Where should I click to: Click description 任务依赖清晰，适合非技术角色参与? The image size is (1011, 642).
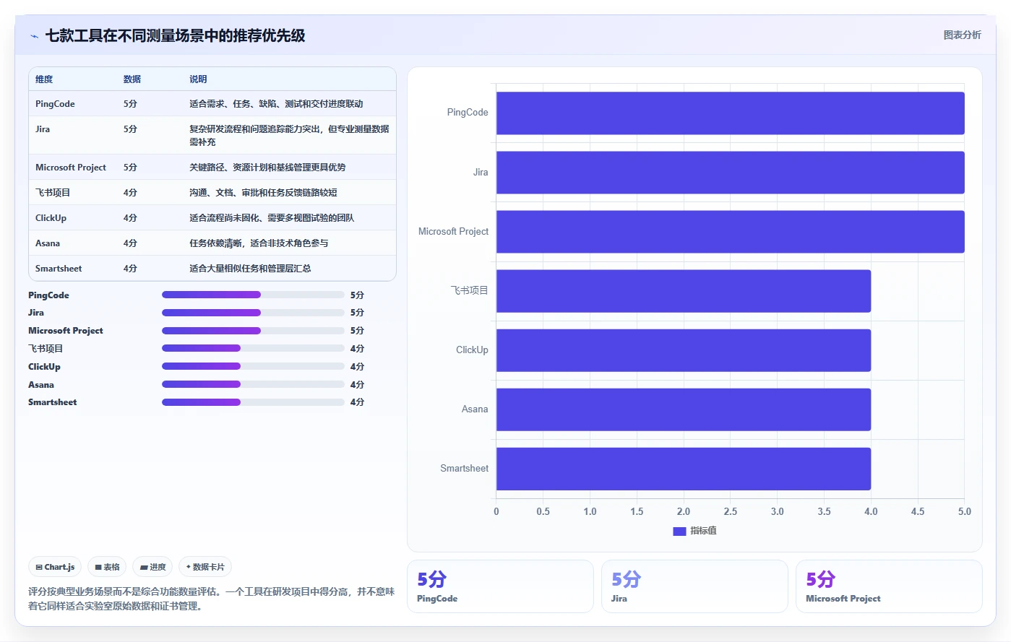(x=259, y=243)
